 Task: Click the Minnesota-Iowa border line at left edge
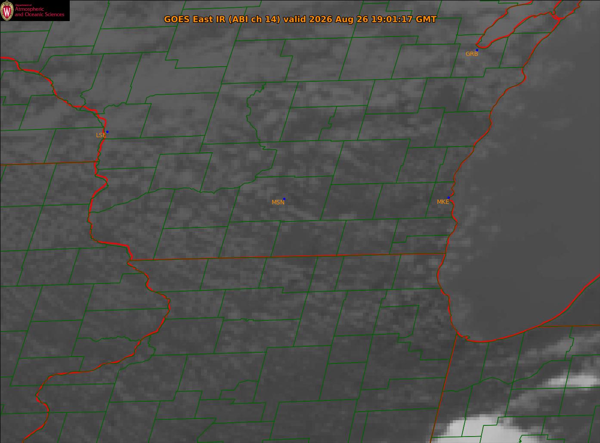click(x=49, y=163)
